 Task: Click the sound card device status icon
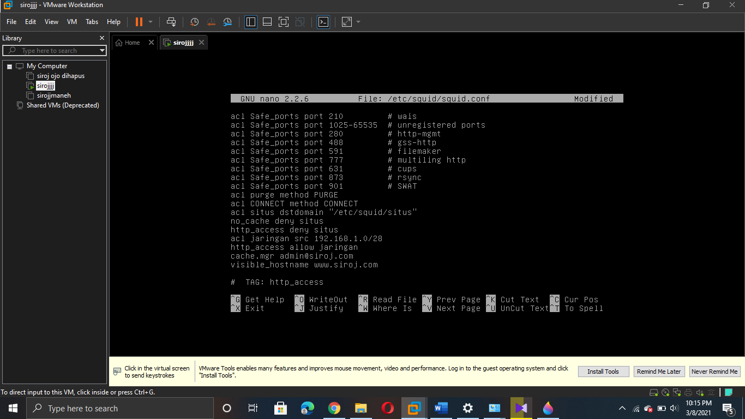tap(700, 392)
